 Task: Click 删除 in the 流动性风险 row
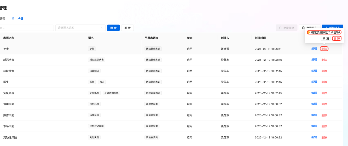[324, 137]
